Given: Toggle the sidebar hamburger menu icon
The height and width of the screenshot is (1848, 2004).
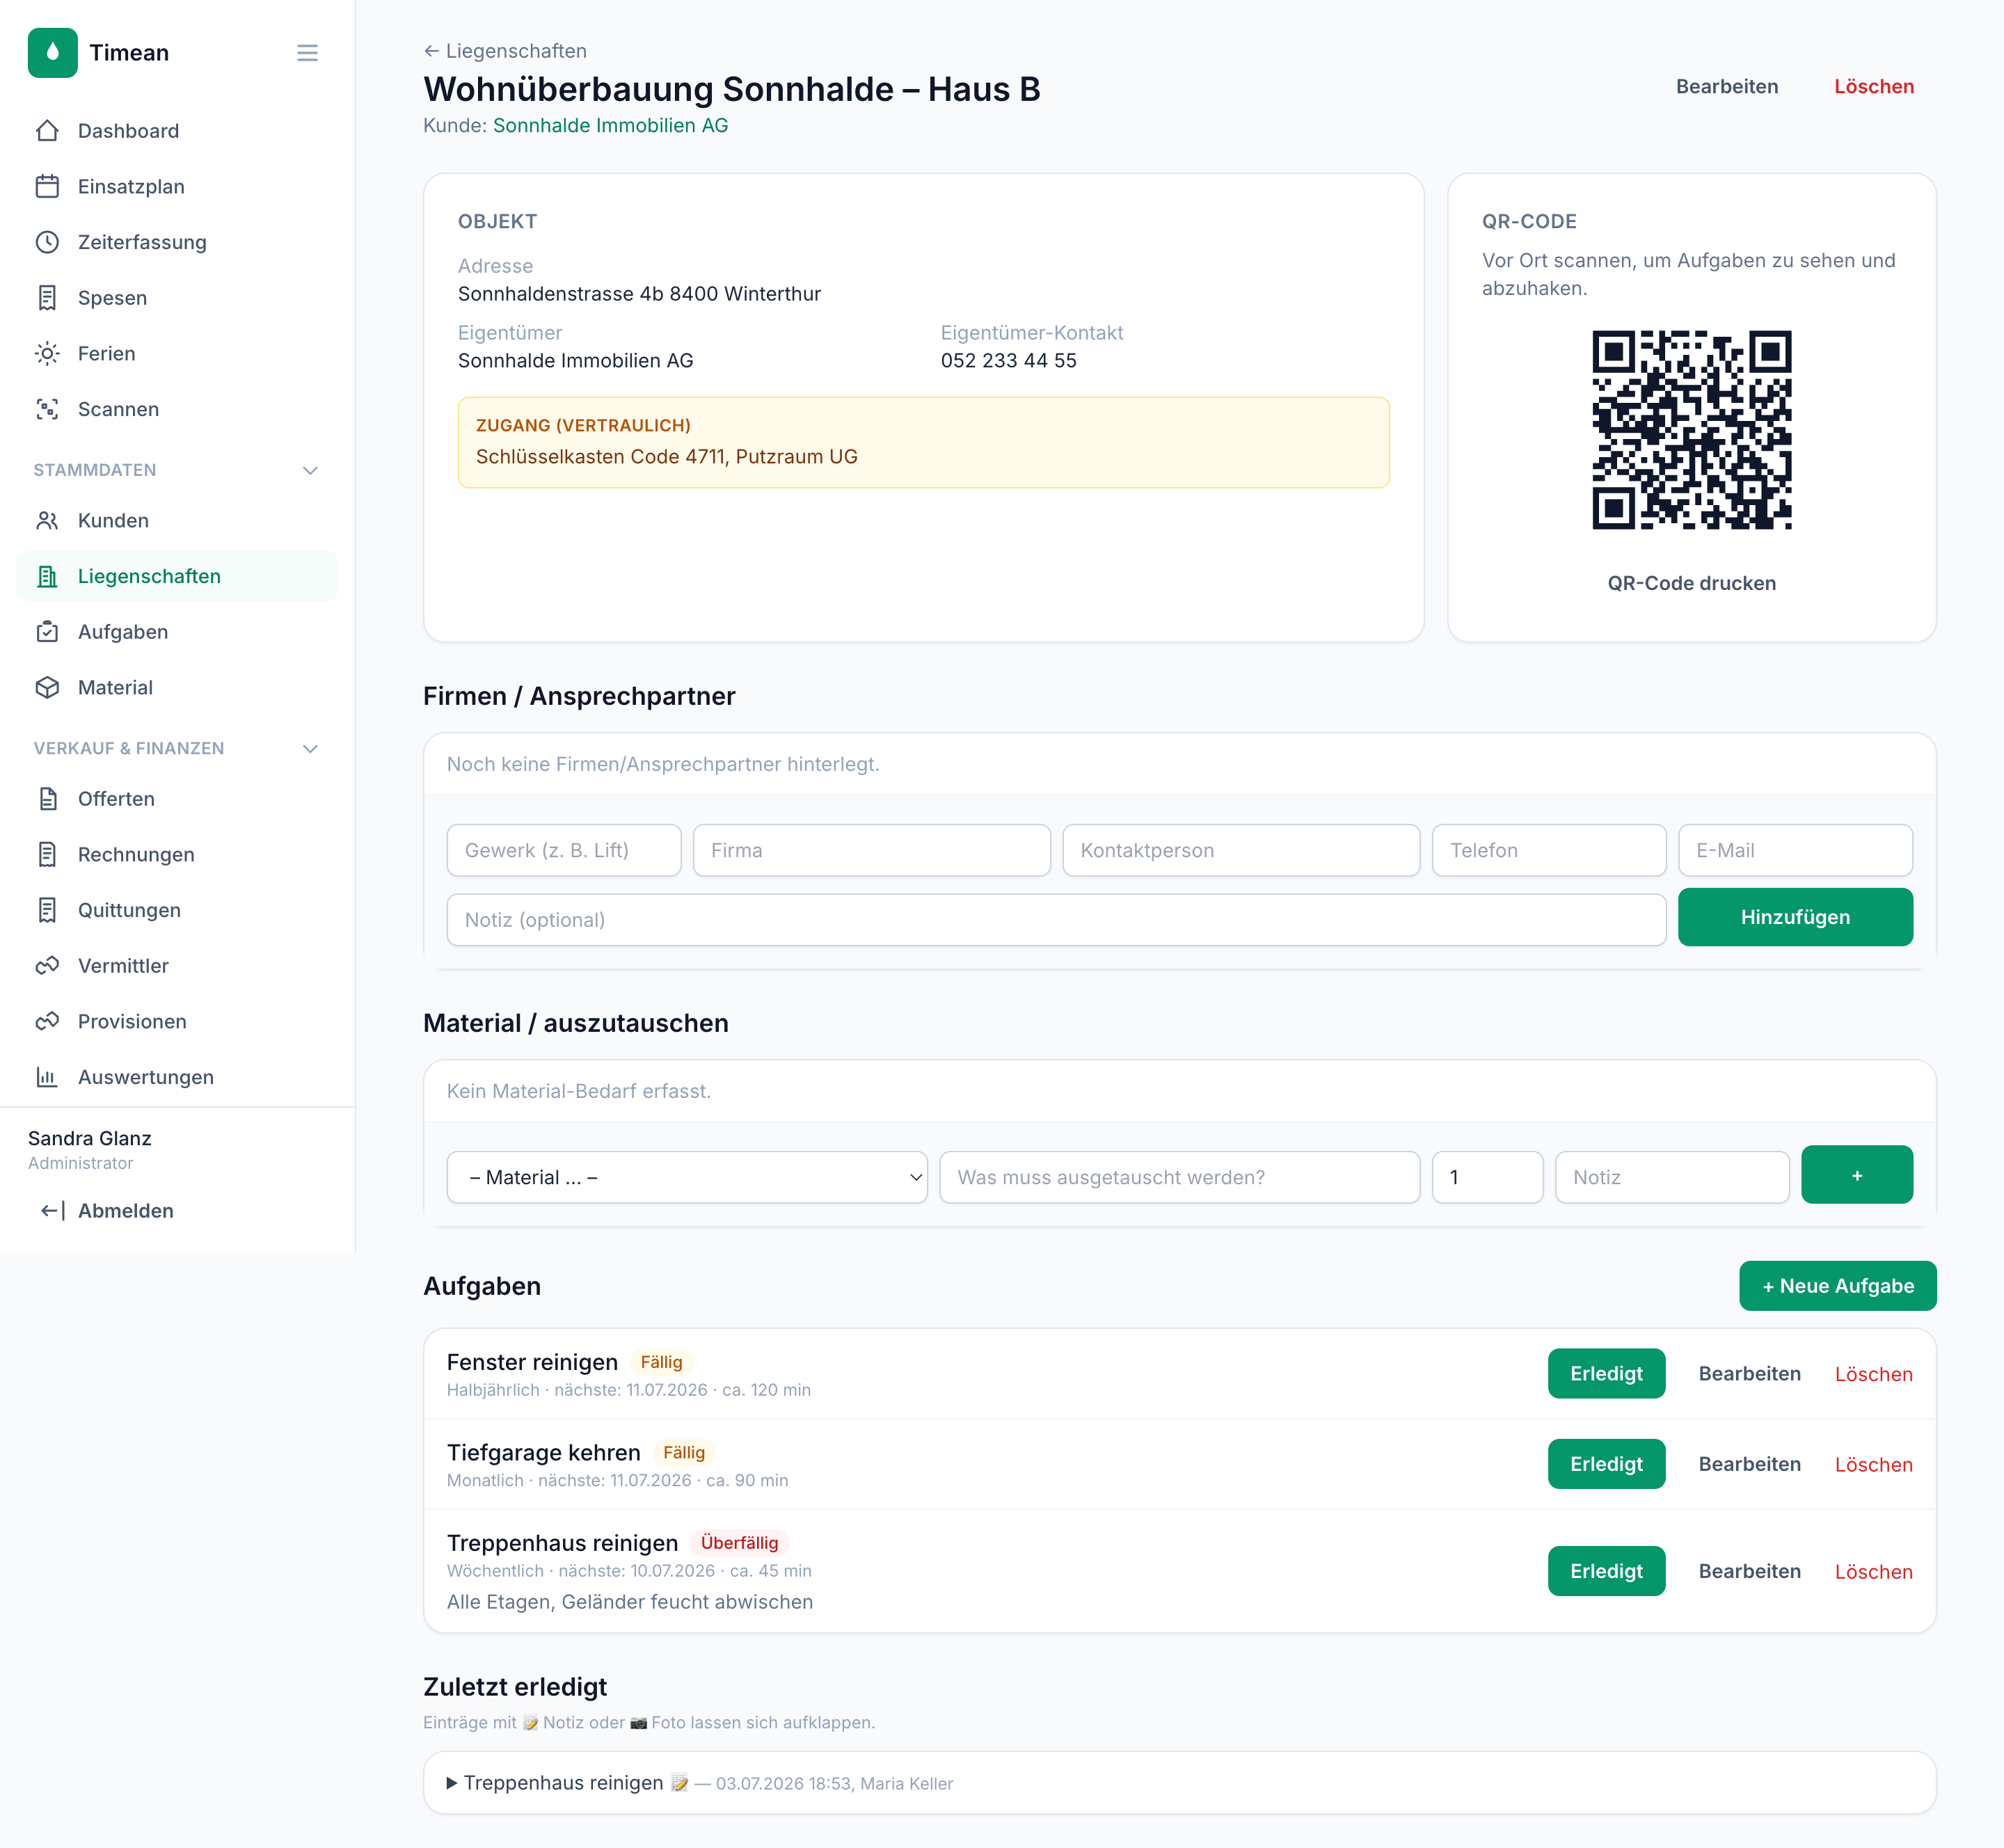Looking at the screenshot, I should (307, 53).
